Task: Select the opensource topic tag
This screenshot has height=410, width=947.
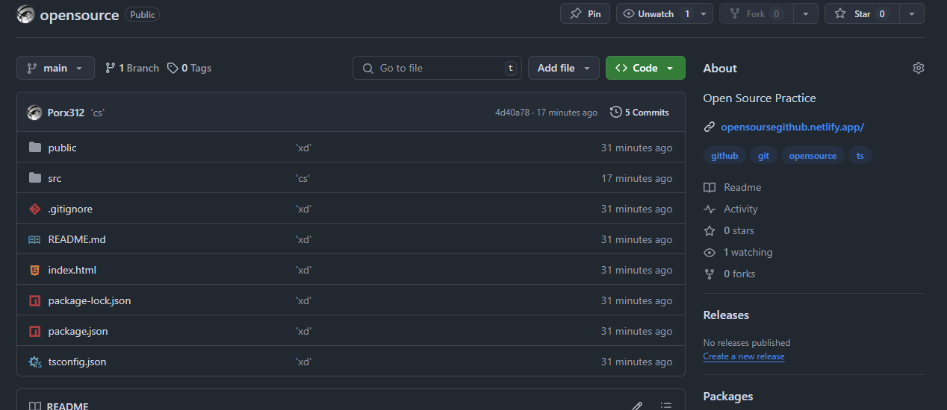Action: [x=813, y=156]
